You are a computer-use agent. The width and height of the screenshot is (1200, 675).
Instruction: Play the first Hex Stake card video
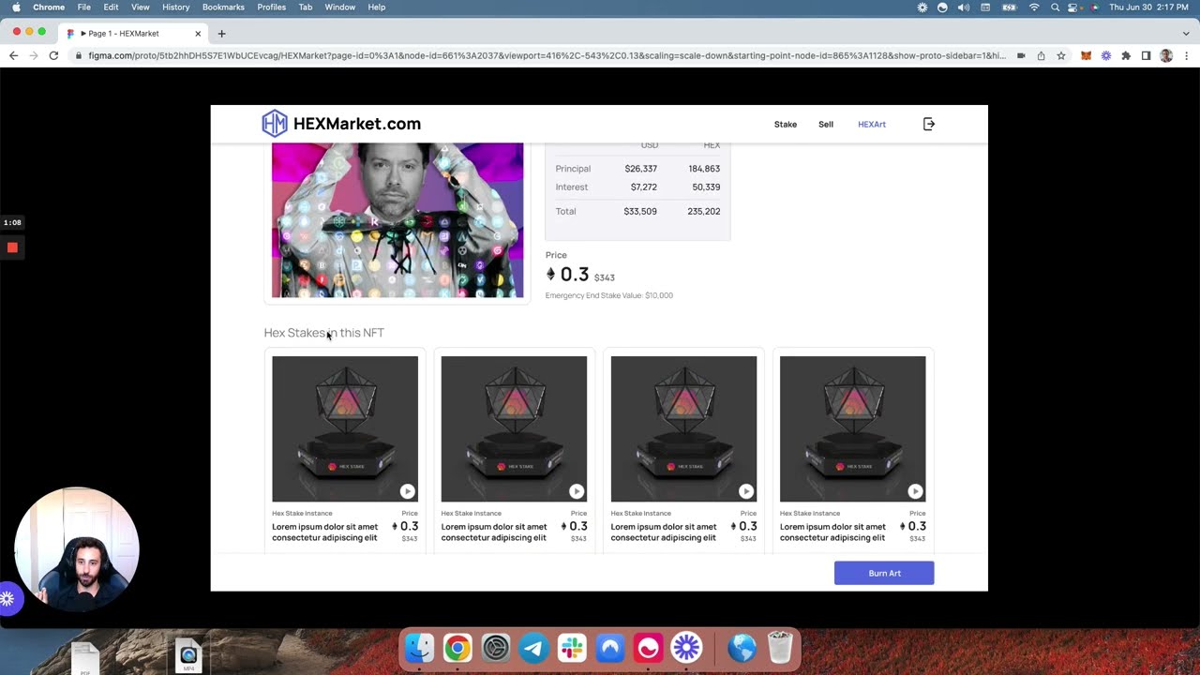407,491
